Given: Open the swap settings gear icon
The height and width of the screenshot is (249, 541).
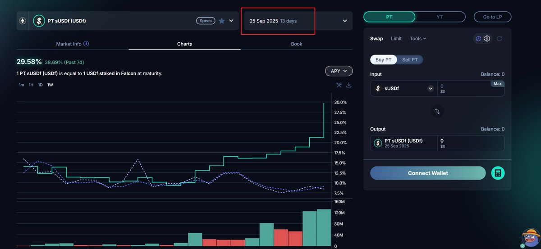Looking at the screenshot, I should click(487, 39).
